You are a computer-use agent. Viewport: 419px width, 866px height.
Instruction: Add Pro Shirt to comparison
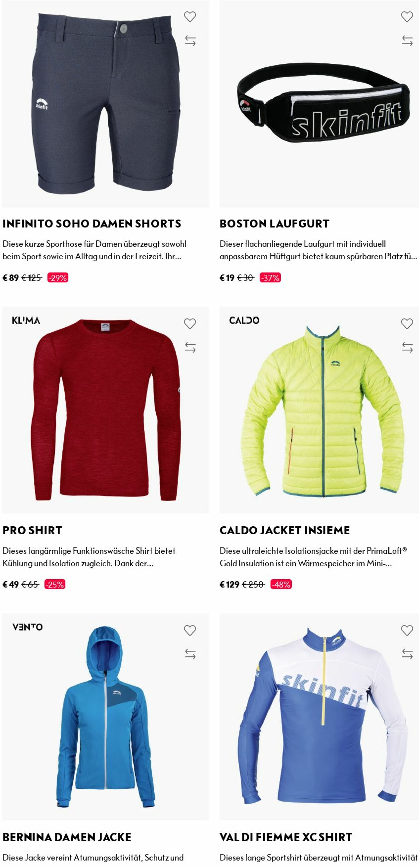[190, 347]
